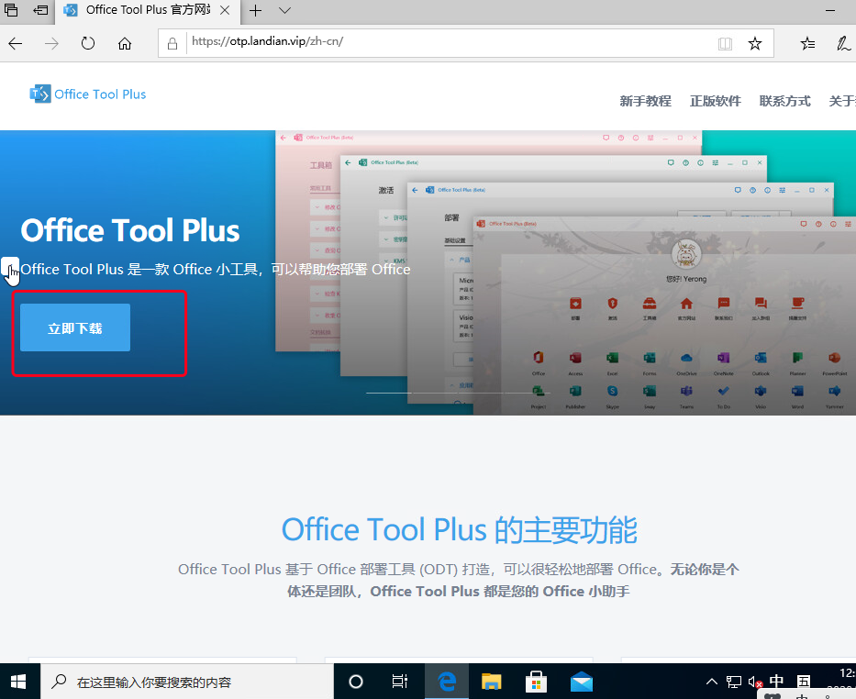856x699 pixels.
Task: Open the Windows Start menu
Action: point(19,682)
